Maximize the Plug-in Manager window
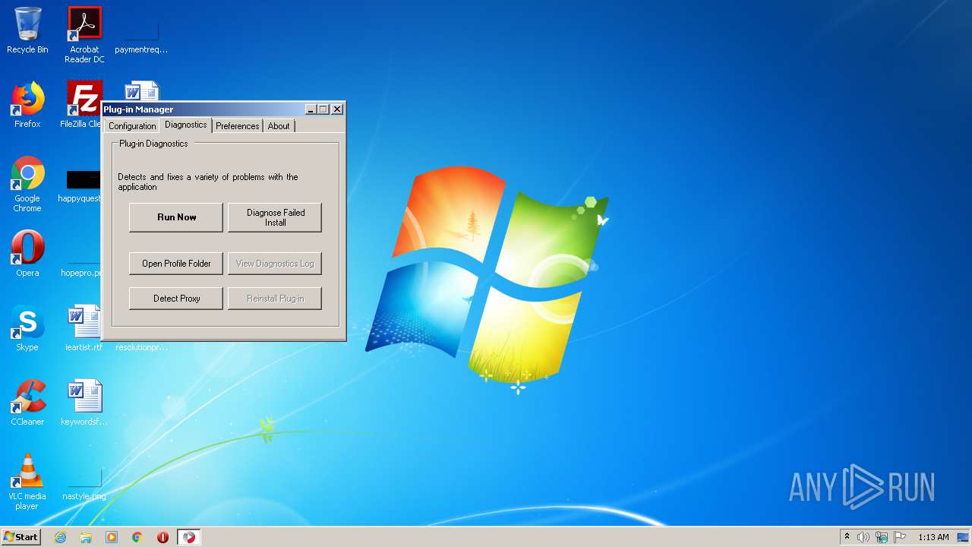972x547 pixels. pos(323,109)
